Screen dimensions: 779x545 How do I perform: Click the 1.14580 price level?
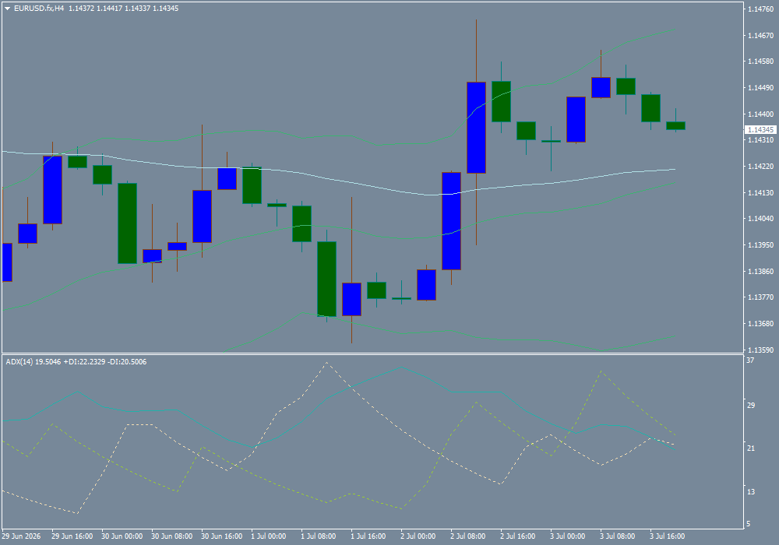tap(760, 62)
